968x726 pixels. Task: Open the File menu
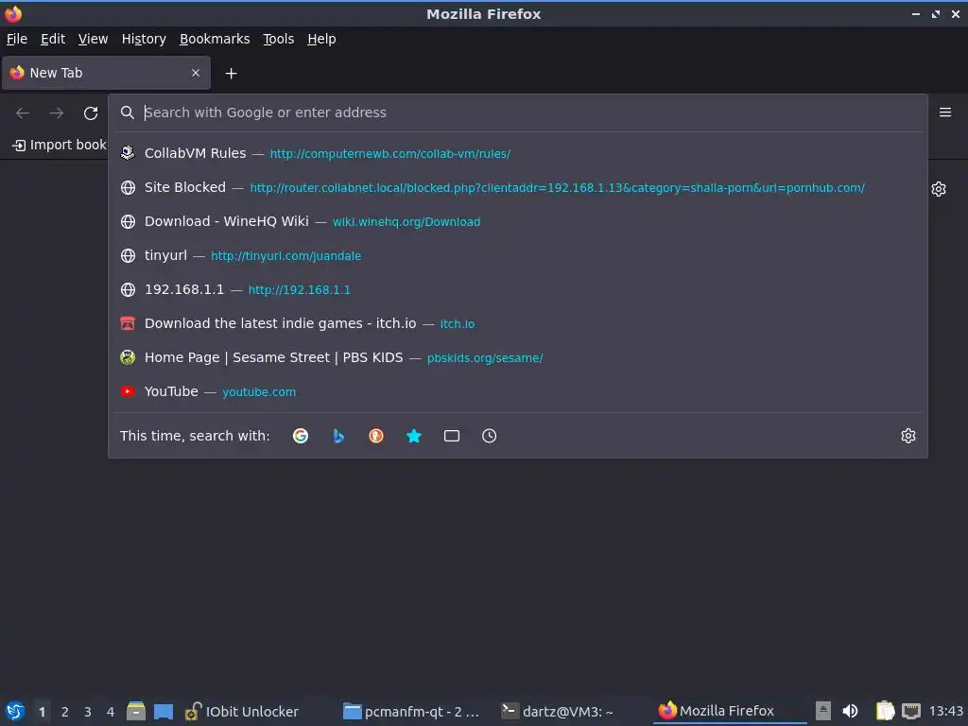click(17, 39)
